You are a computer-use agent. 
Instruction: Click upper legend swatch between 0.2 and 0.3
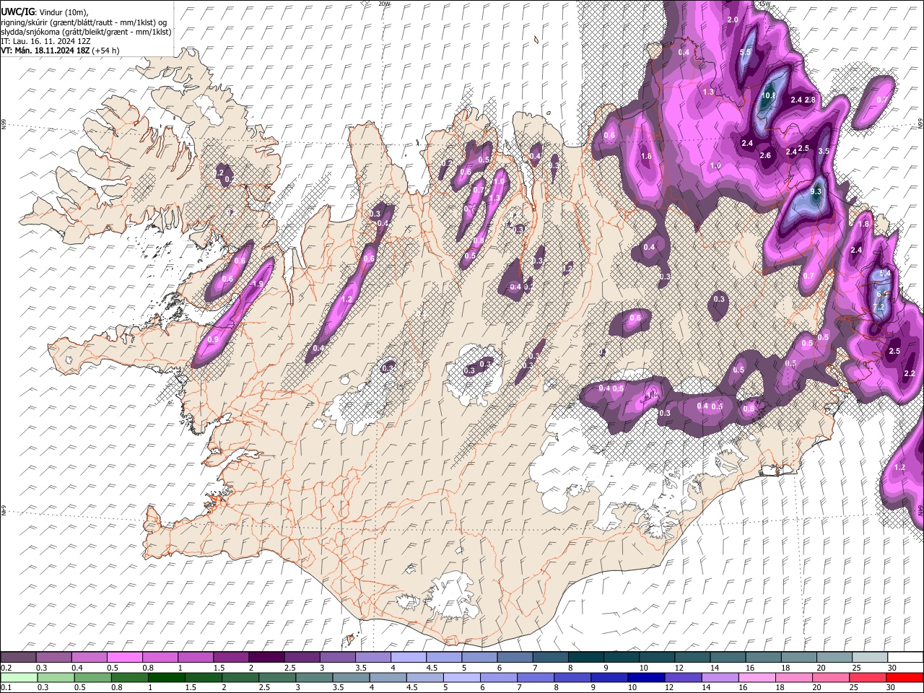tap(18, 657)
